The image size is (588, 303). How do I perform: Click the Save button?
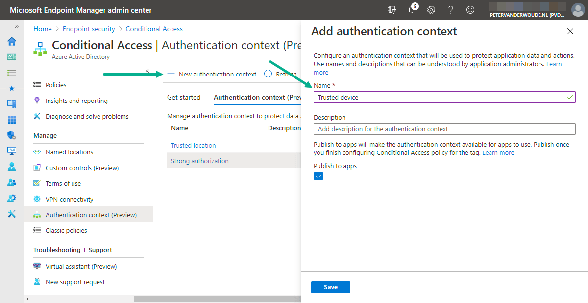(330, 287)
